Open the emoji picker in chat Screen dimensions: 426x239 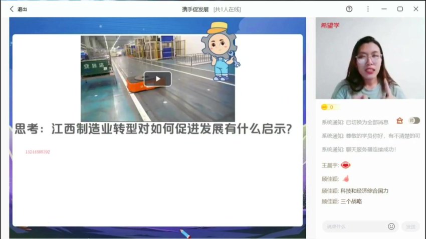click(391, 226)
